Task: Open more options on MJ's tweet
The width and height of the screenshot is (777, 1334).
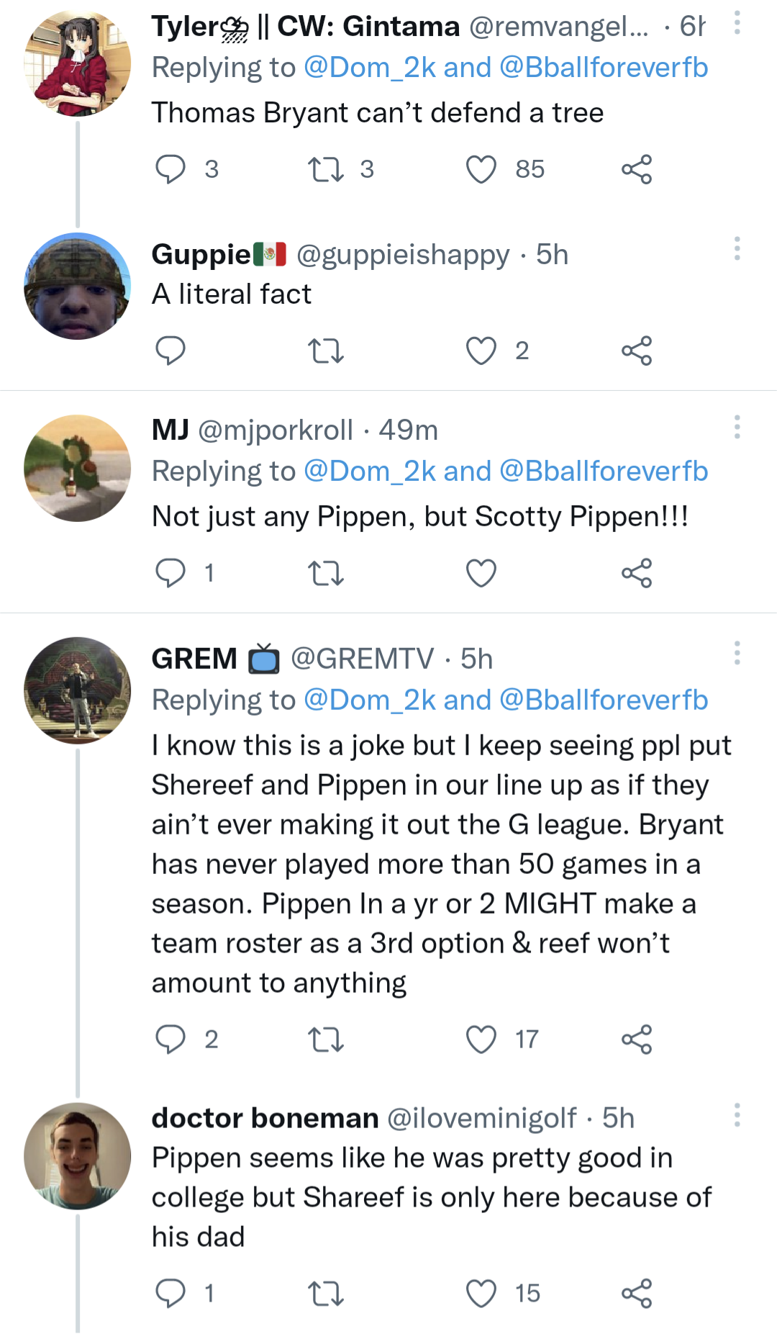Action: (737, 428)
